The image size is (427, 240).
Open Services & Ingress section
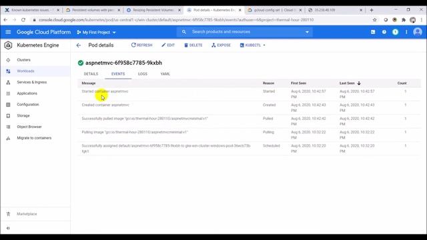click(32, 82)
